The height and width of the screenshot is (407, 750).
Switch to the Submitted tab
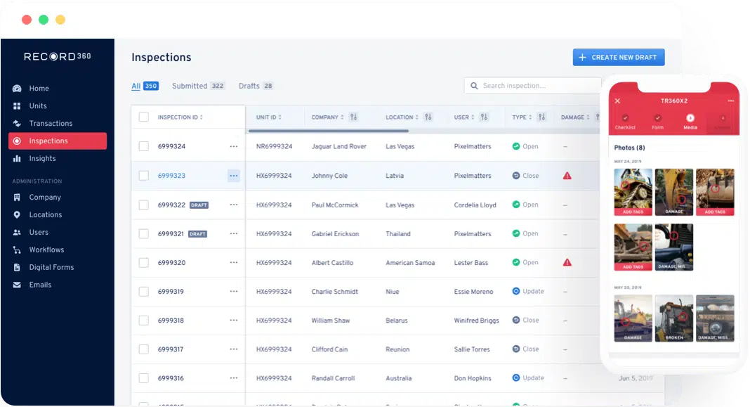click(190, 86)
